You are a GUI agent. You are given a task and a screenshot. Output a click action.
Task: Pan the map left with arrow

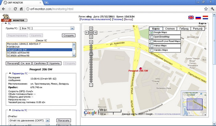point(87,33)
